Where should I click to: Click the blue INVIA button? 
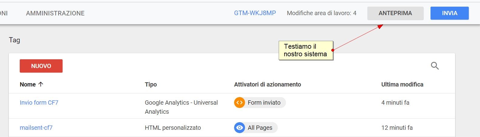click(x=449, y=13)
